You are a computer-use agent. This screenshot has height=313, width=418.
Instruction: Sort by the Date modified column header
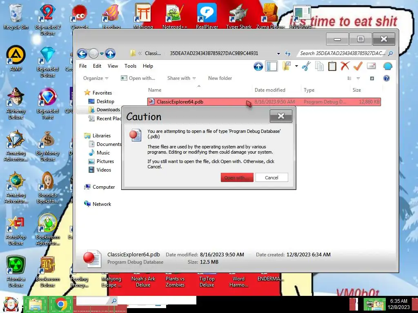click(x=276, y=90)
